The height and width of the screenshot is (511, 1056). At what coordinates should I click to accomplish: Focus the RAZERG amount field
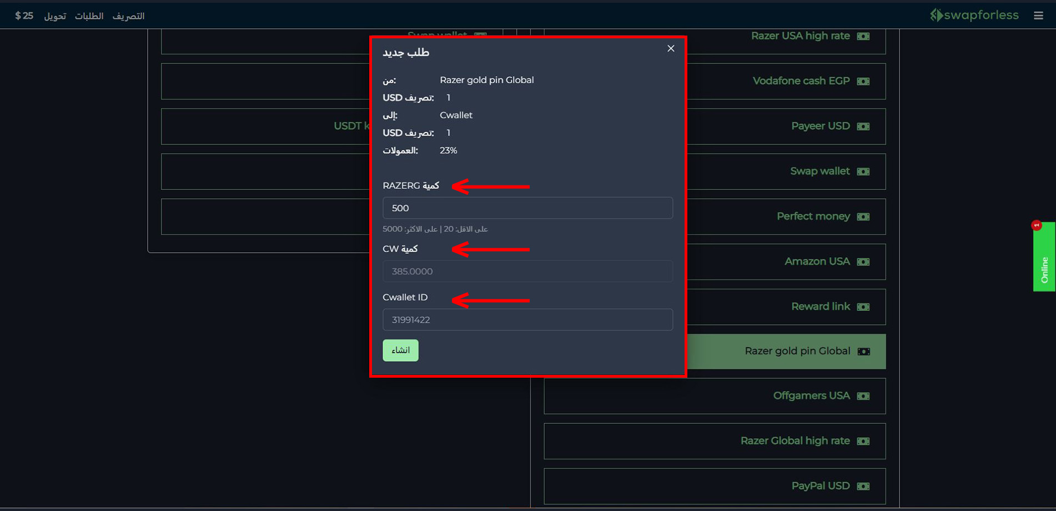pos(527,208)
